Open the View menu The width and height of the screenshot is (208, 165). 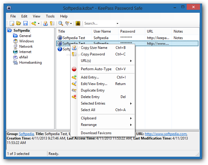pyautogui.click(x=36, y=16)
